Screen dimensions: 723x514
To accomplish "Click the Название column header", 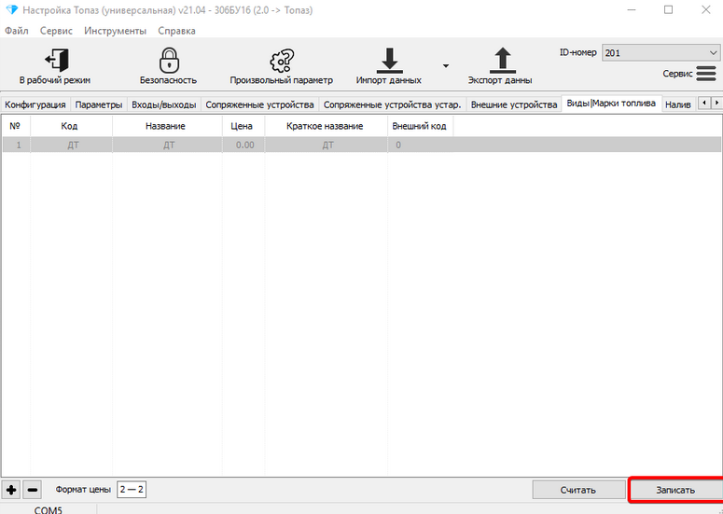I will click(x=165, y=126).
